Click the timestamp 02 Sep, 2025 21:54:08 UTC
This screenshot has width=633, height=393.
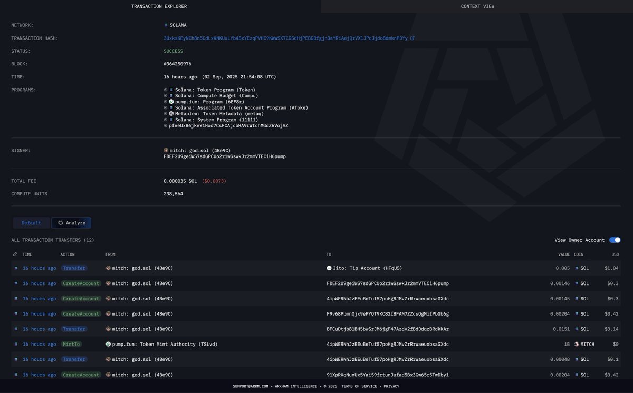239,77
